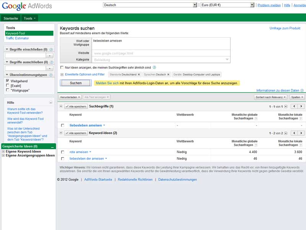
Task: Open the Traffic Estimator link
Action: [17, 38]
